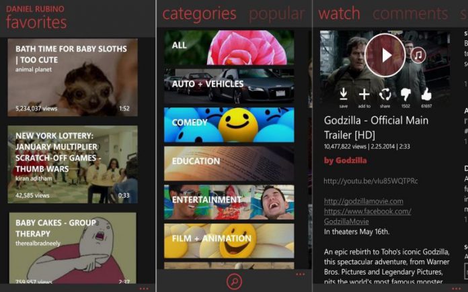Open the youtu.be short link
The image size is (468, 292).
click(x=370, y=181)
